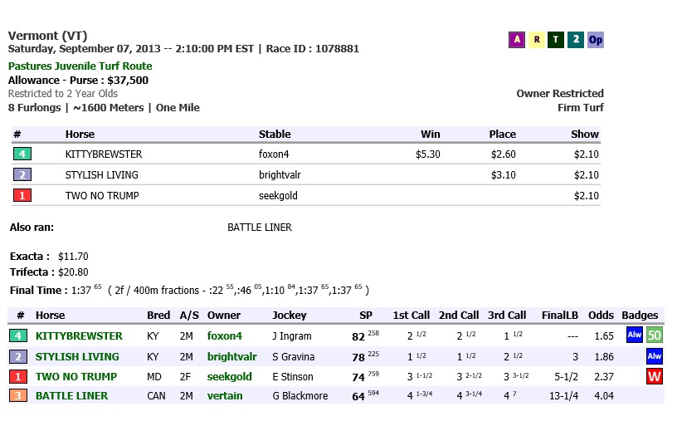Click the yellow R badge icon

click(x=537, y=39)
